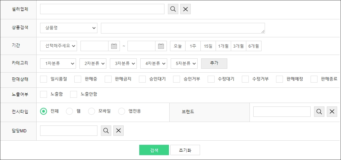Select the 1개월 quick period option

(223, 46)
